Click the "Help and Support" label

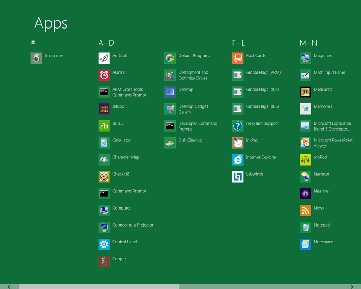point(262,123)
